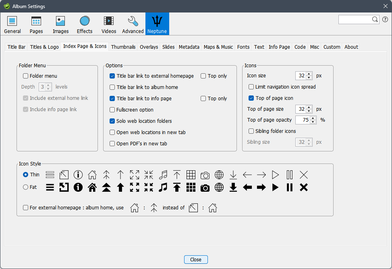Open the Pages settings section
This screenshot has height=269, width=392.
tap(36, 24)
